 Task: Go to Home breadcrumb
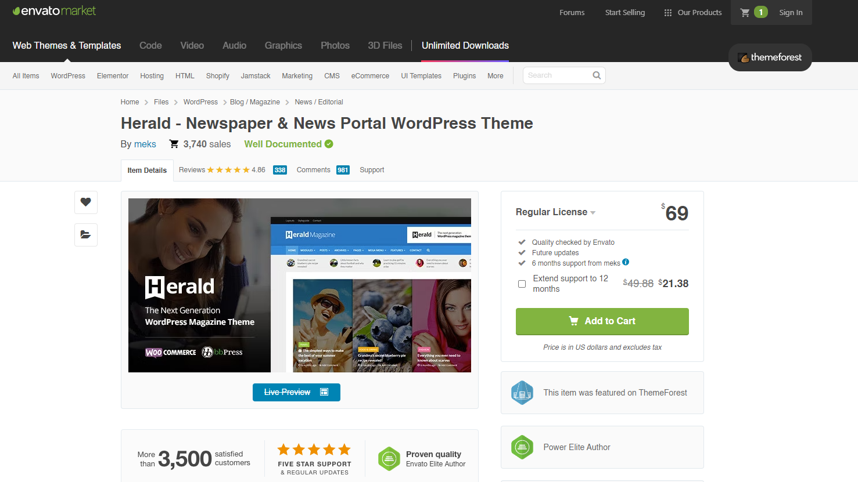click(x=130, y=102)
